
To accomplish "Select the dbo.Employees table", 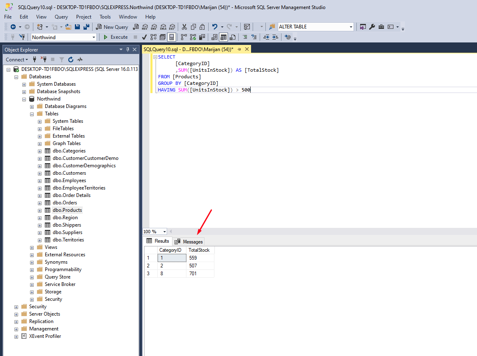I will point(70,180).
